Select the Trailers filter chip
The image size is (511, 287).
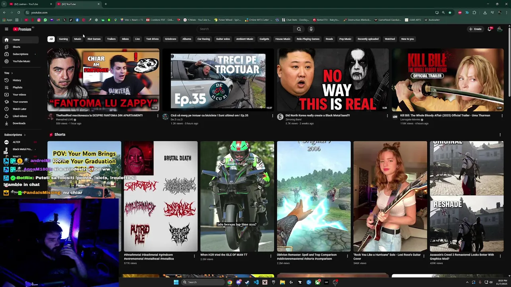pyautogui.click(x=111, y=39)
